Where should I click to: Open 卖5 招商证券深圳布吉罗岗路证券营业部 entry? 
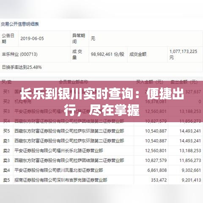[61, 180]
